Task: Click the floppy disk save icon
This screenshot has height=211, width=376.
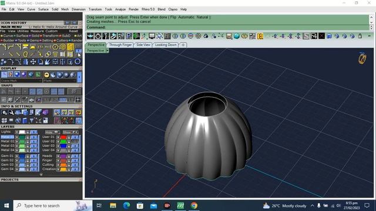Action: pos(229,36)
